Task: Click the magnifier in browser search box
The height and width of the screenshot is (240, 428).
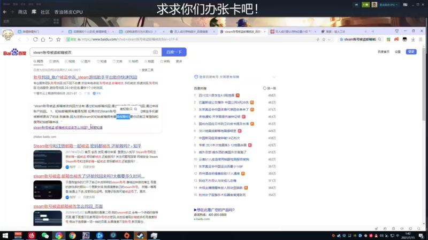Action: [x=379, y=39]
